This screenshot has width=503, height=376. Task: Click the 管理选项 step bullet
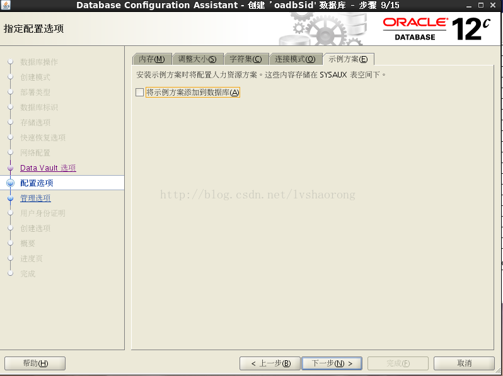10,198
